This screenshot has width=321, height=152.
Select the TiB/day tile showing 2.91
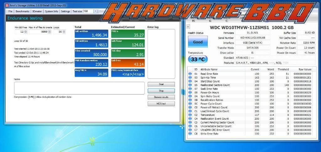click(x=128, y=53)
